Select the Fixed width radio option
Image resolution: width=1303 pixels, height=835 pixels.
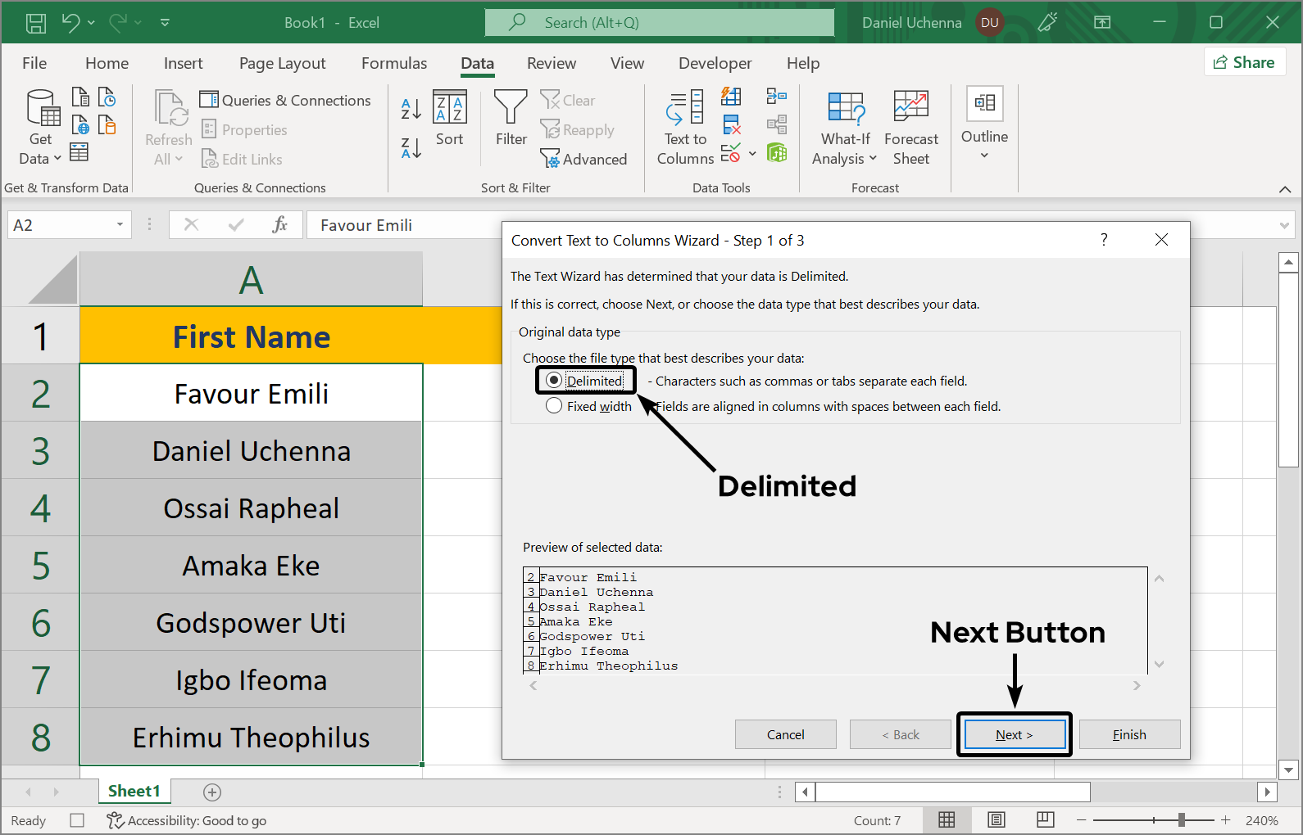[554, 406]
